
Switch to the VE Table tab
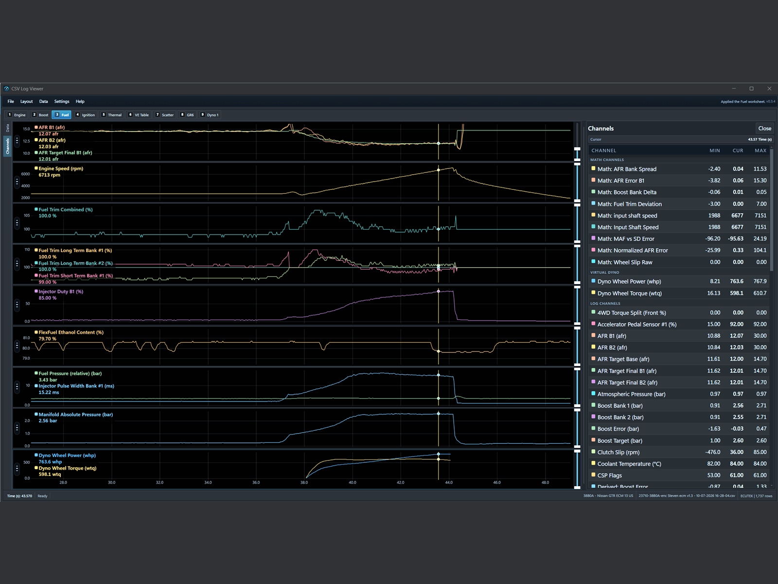[x=139, y=115]
